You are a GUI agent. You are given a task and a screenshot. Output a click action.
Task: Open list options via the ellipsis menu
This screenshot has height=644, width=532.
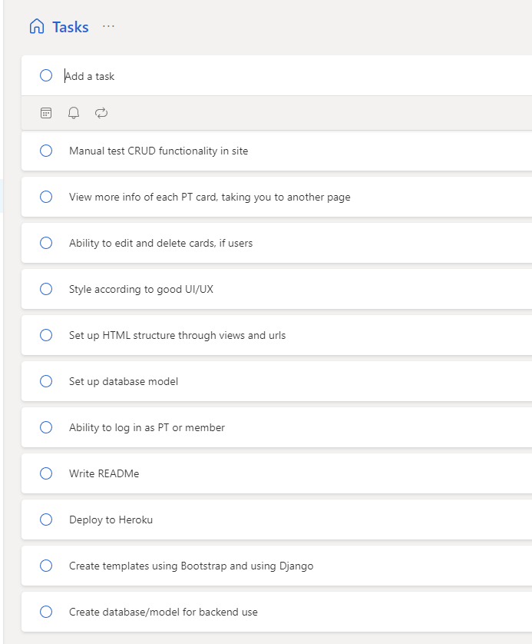click(107, 25)
